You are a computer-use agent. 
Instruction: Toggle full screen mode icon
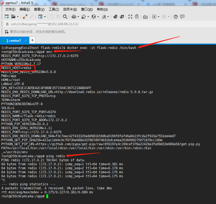tap(130, 17)
